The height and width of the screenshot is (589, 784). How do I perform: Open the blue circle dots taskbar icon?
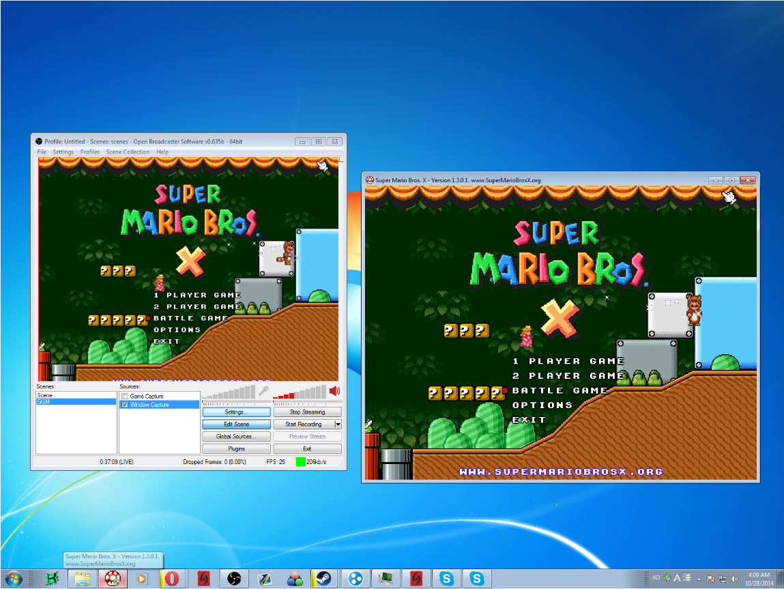click(x=355, y=579)
